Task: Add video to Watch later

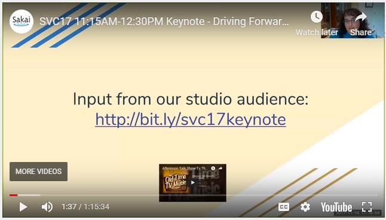Action: coord(317,24)
